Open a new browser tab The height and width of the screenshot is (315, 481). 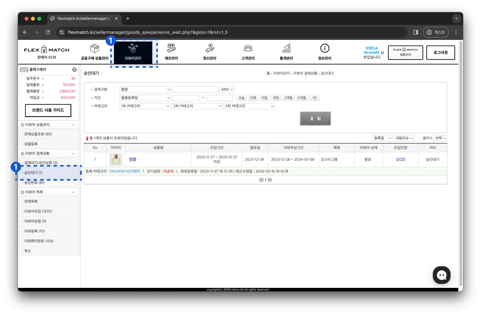128,19
